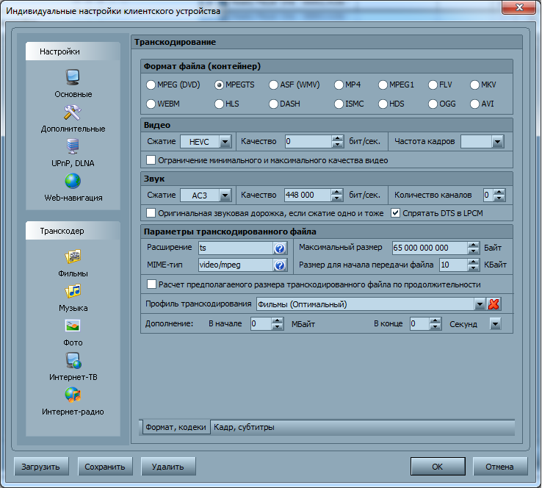Enable video quality limit checkbox
The height and width of the screenshot is (488, 542).
(x=152, y=160)
